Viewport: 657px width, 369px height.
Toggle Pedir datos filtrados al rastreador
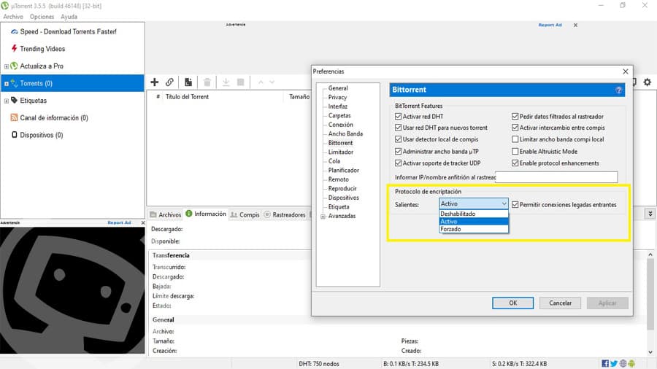[x=515, y=116]
